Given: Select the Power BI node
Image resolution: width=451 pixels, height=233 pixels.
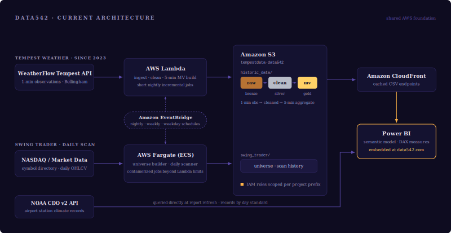Looking at the screenshot, I should (396, 142).
